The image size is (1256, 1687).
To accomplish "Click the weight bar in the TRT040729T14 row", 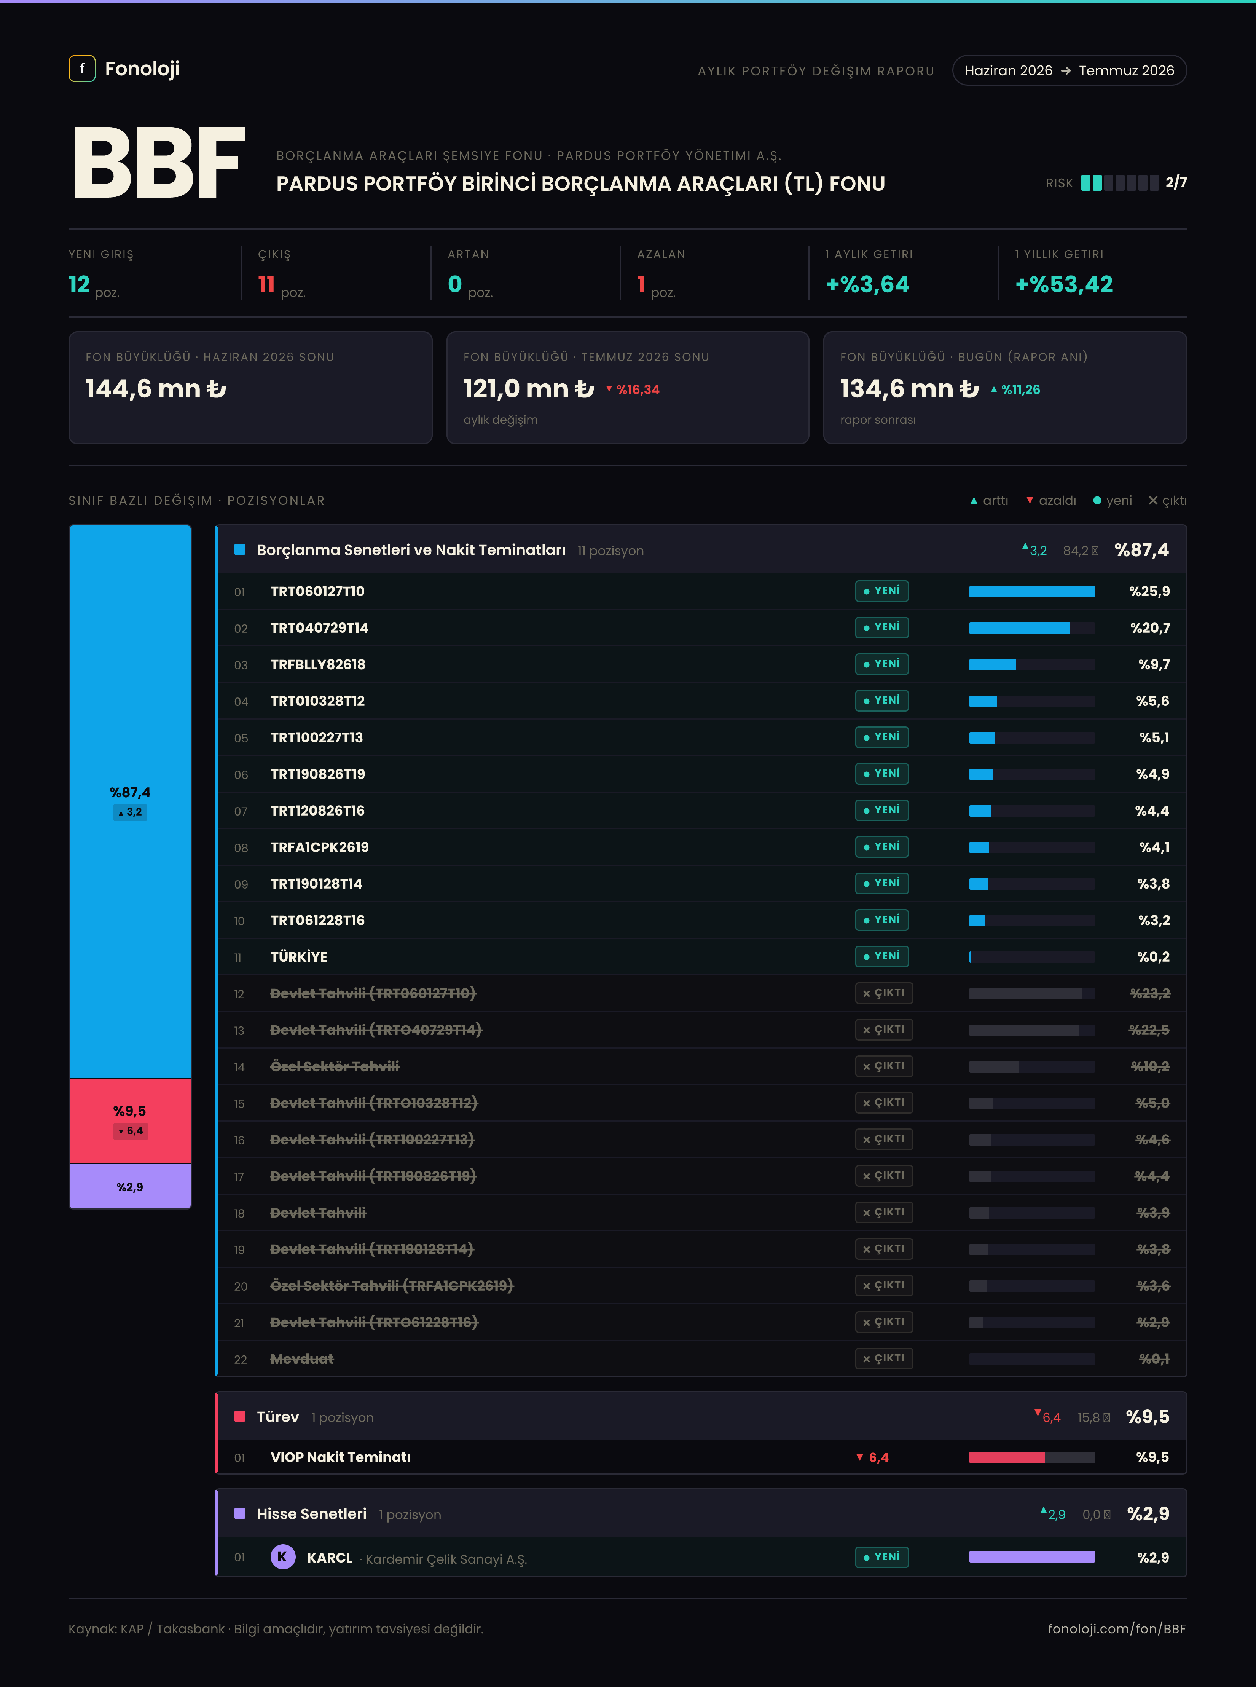I will [x=1032, y=628].
